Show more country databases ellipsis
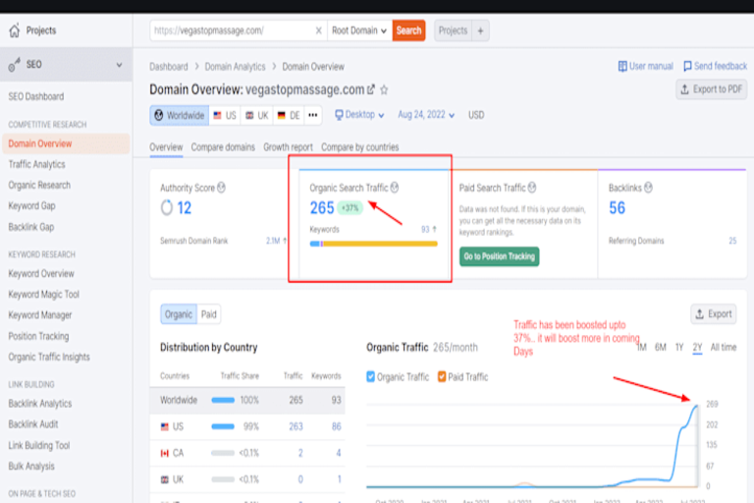754x503 pixels. pyautogui.click(x=312, y=116)
